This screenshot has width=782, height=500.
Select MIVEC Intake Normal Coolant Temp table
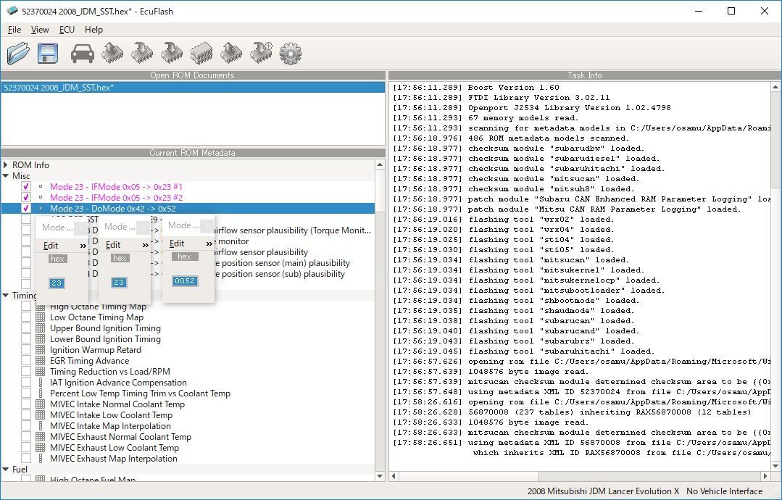click(117, 404)
